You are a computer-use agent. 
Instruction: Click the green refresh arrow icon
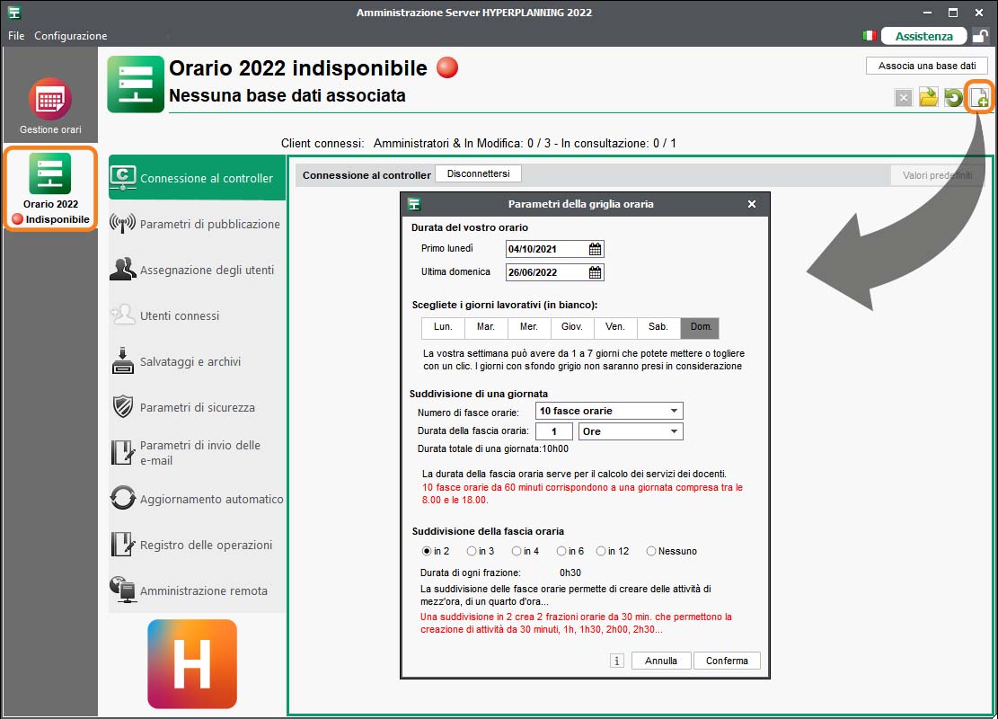pyautogui.click(x=953, y=97)
